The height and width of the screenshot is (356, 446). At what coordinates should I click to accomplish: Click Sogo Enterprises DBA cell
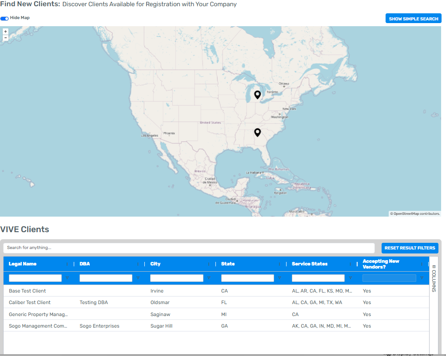pos(100,326)
